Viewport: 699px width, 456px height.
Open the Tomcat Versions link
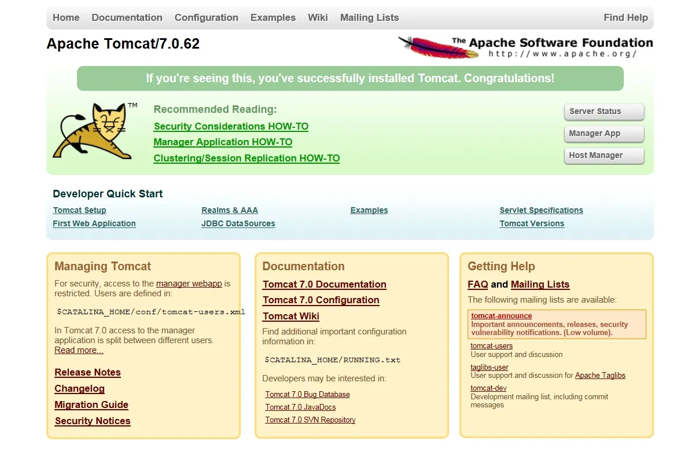pyautogui.click(x=532, y=223)
